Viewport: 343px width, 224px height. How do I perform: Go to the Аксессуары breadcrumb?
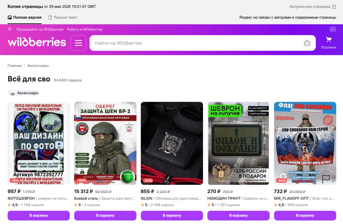pos(38,66)
